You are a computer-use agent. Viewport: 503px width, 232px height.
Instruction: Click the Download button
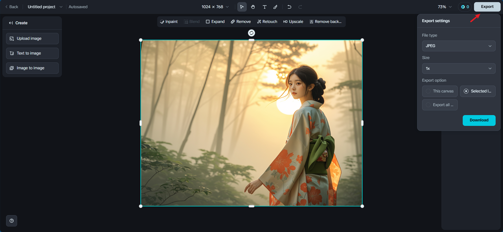point(479,120)
